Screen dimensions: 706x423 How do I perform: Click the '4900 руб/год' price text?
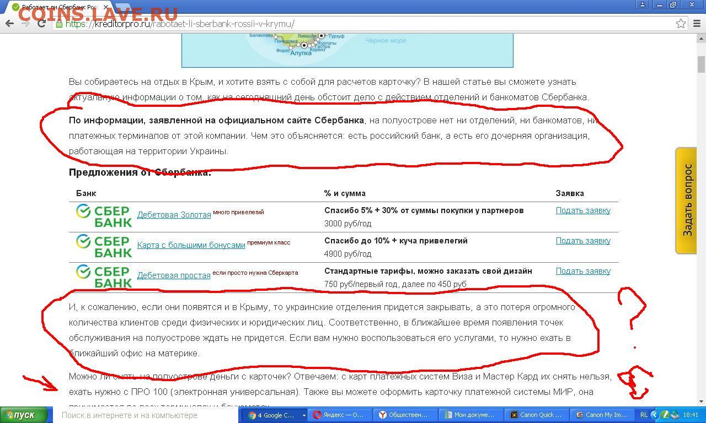tap(347, 254)
